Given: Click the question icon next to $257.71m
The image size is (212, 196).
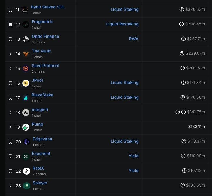Looking at the screenshot, I should [183, 39].
